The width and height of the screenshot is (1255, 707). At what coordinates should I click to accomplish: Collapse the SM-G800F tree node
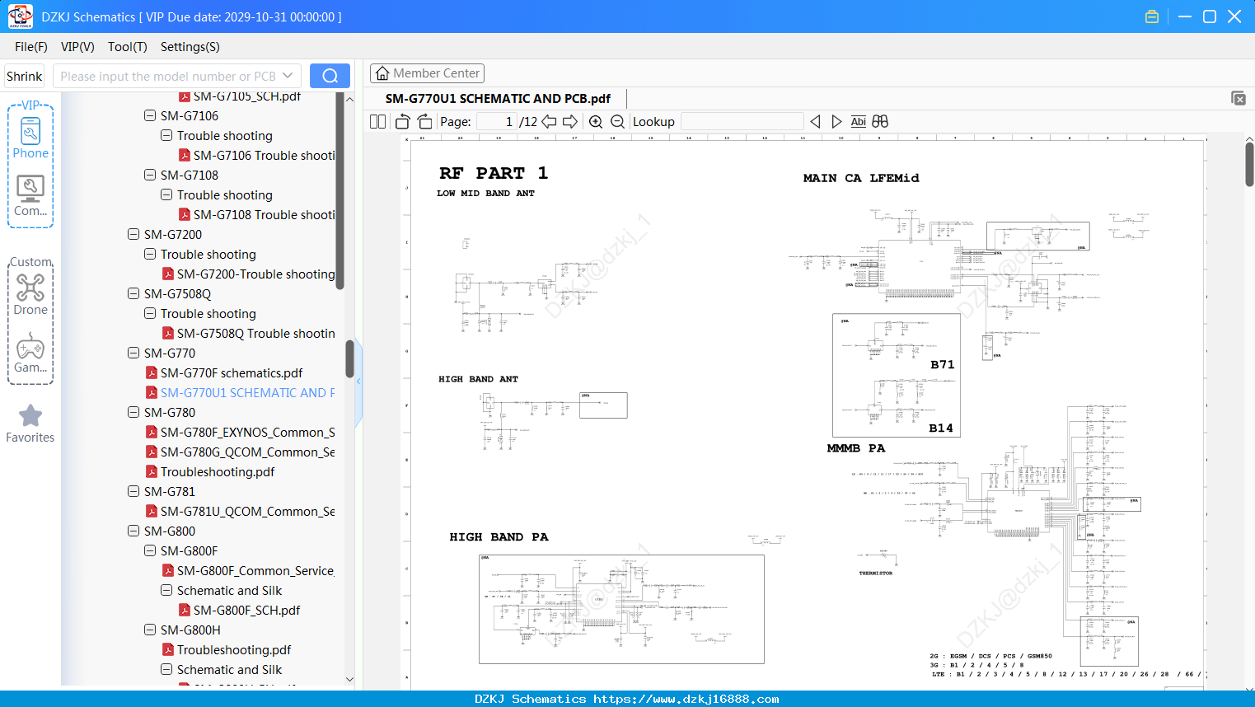tap(150, 551)
